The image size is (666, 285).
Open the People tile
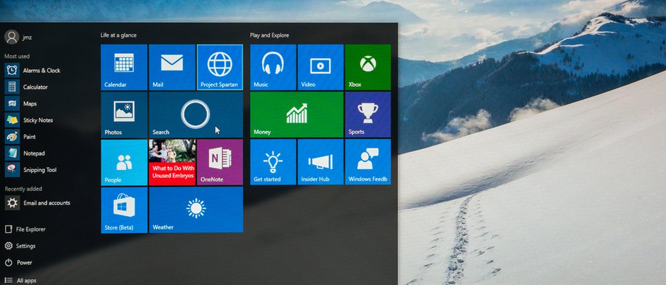click(124, 162)
